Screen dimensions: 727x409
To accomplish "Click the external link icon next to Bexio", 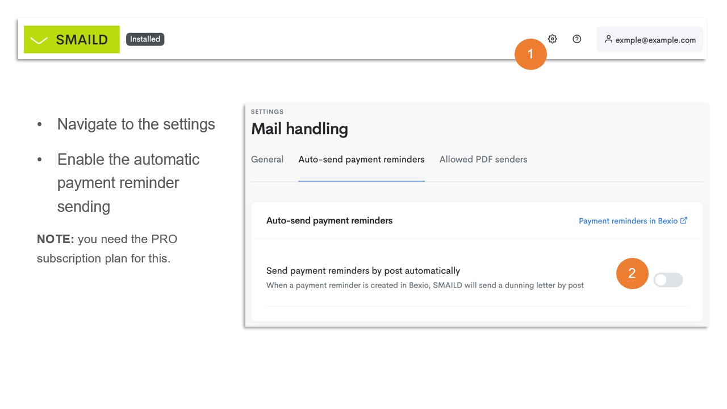I will (x=684, y=220).
